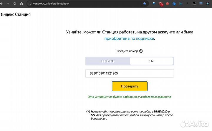Click the Яндекс Станция logo heading
The image size is (212, 131).
16,14
